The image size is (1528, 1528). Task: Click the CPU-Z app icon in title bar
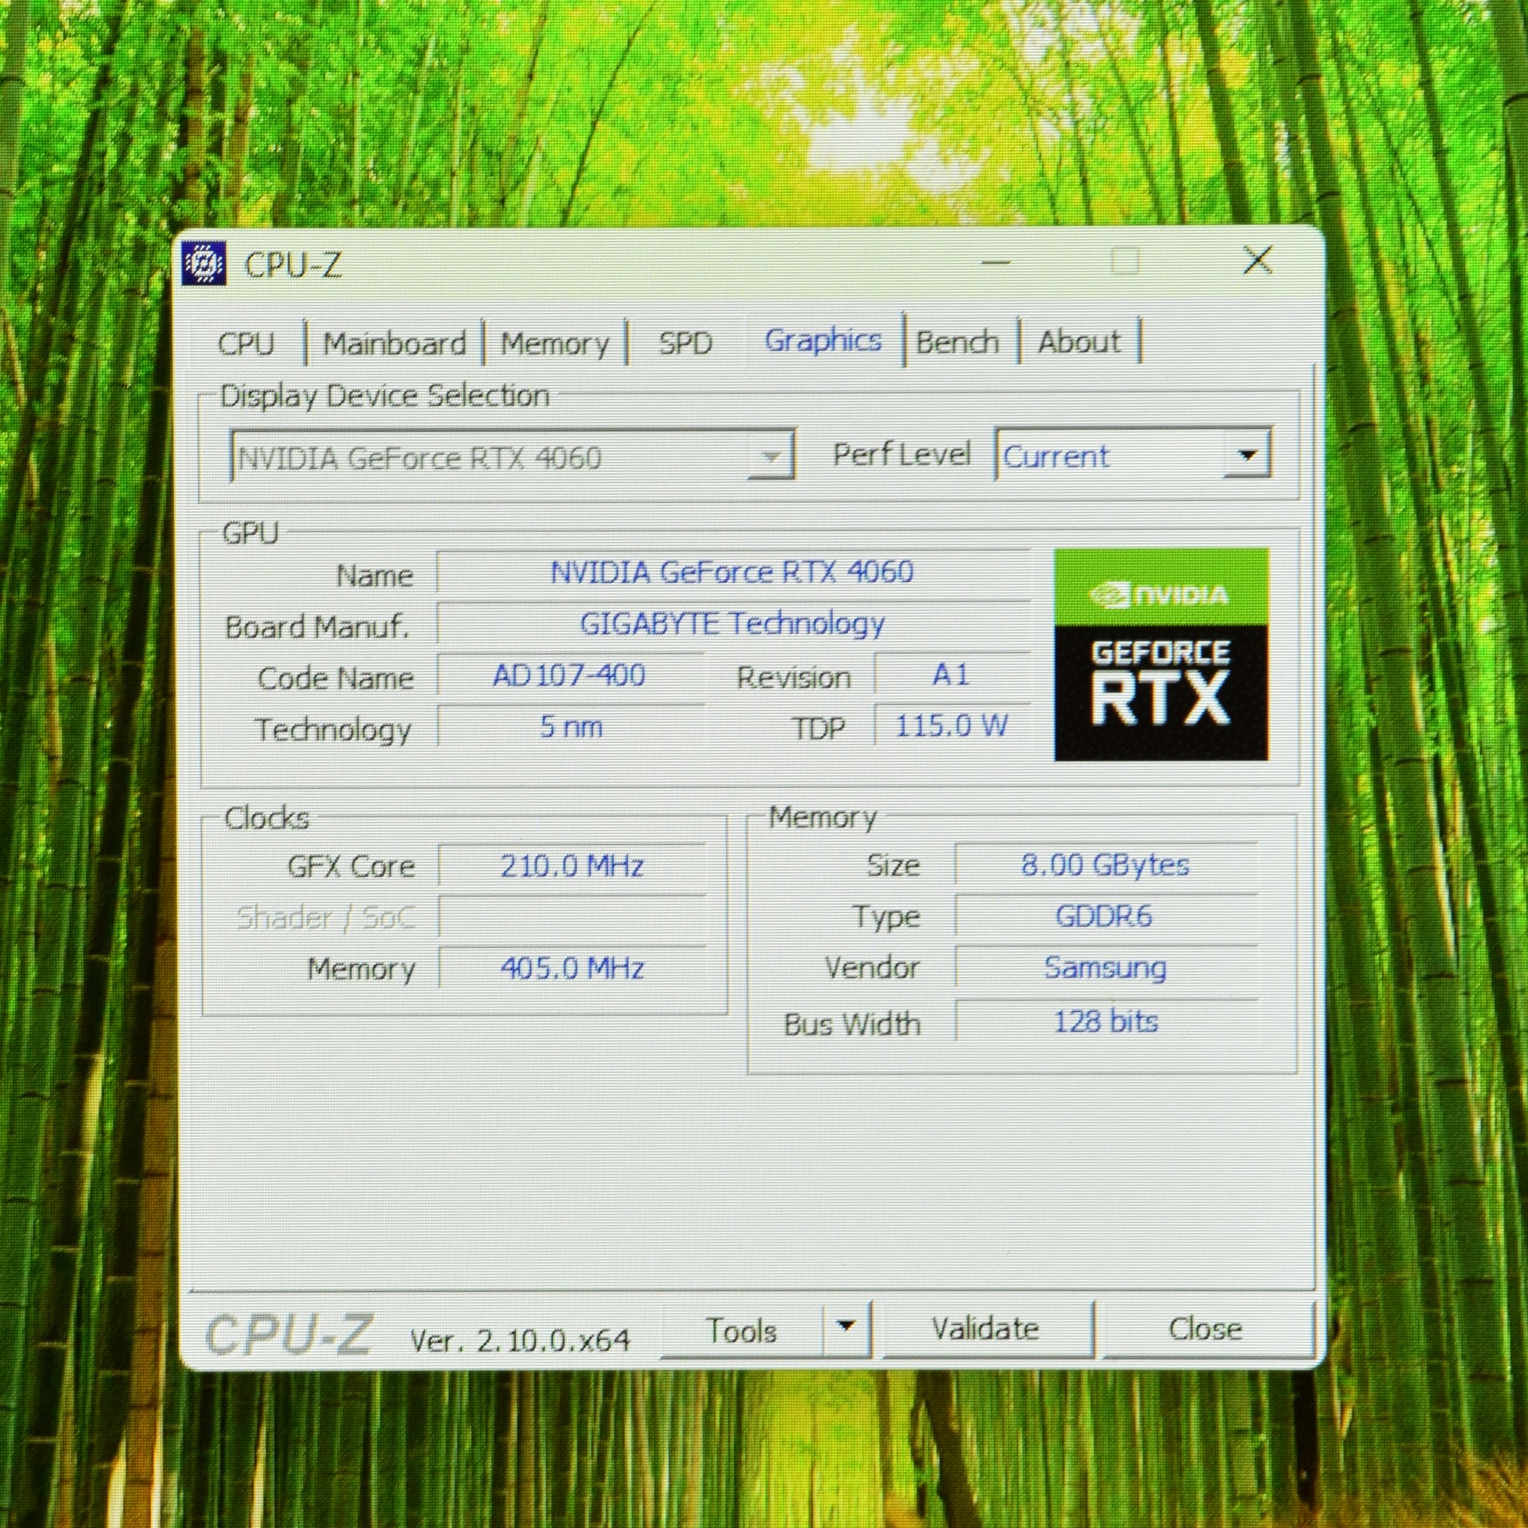point(204,263)
